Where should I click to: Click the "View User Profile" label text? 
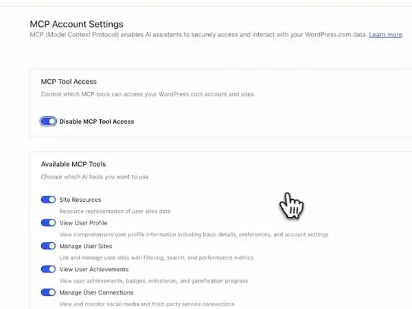(x=83, y=222)
